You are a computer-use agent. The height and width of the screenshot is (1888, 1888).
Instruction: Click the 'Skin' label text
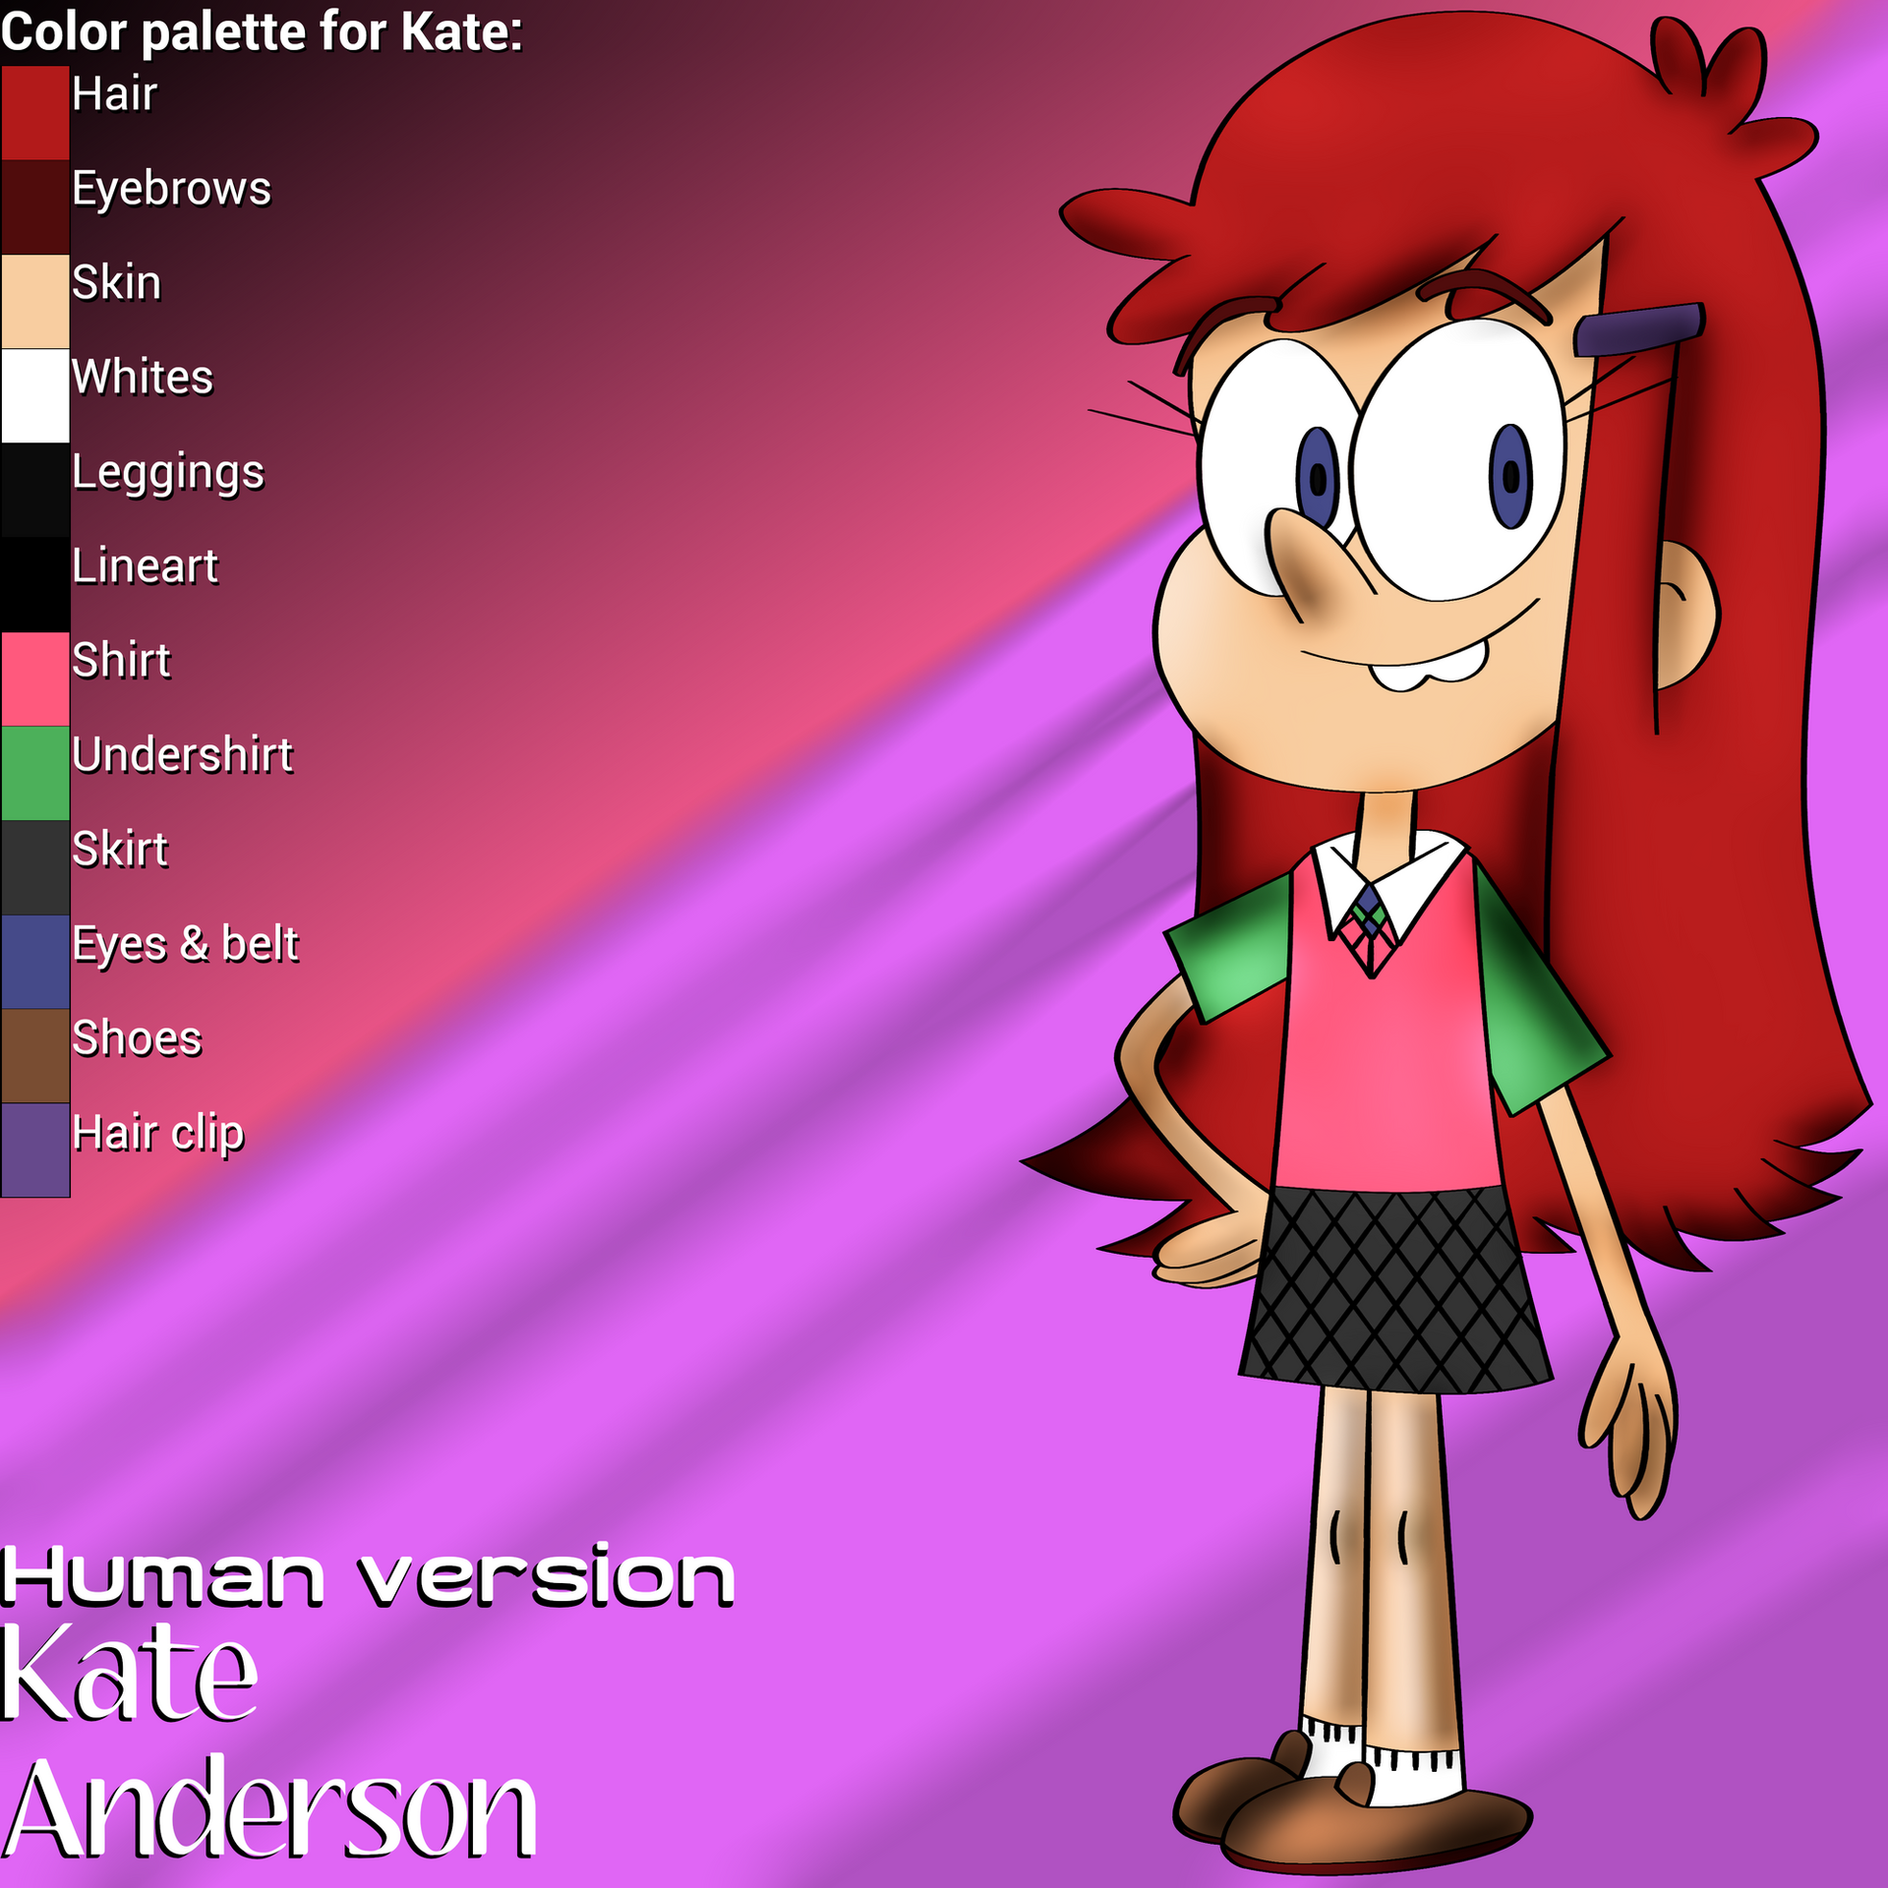click(x=117, y=283)
